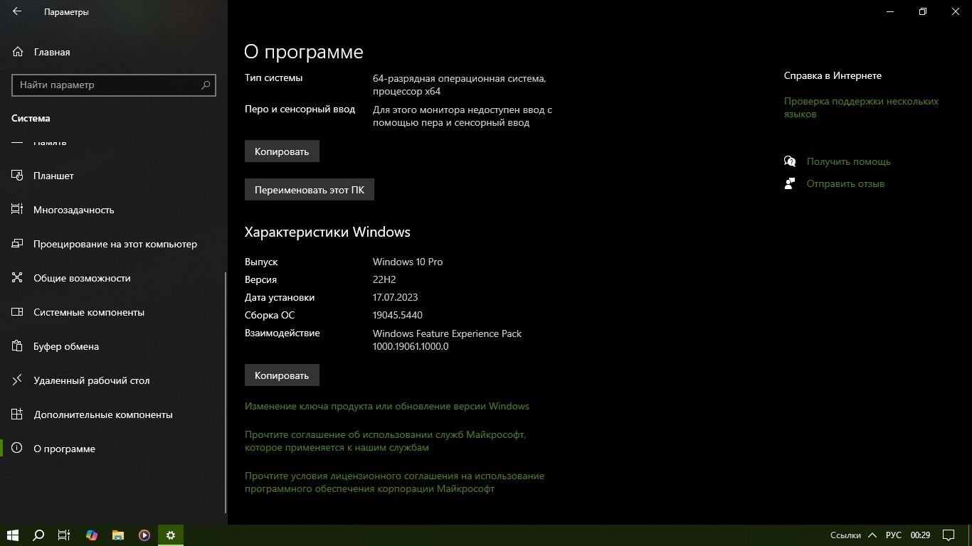The width and height of the screenshot is (972, 546).
Task: Open File Explorer from the taskbar
Action: pos(117,535)
